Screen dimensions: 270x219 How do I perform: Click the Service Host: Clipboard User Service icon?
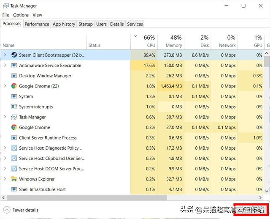[14, 158]
